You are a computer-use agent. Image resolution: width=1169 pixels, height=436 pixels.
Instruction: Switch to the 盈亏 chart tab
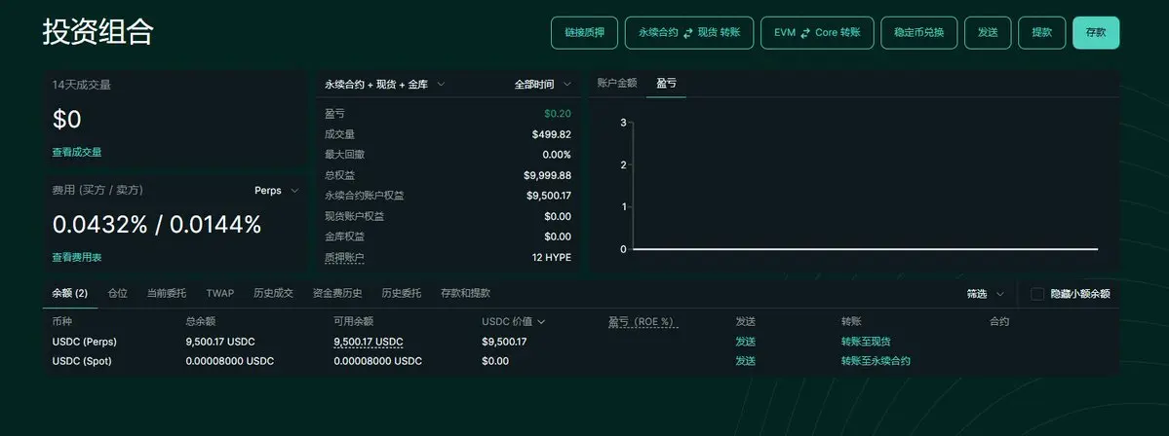(x=667, y=84)
